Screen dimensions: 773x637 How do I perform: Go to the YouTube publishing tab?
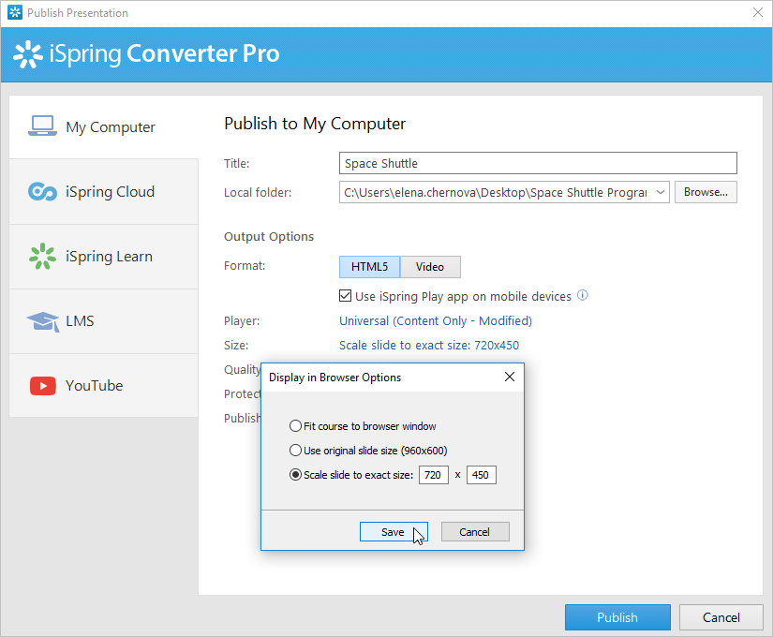(x=103, y=386)
